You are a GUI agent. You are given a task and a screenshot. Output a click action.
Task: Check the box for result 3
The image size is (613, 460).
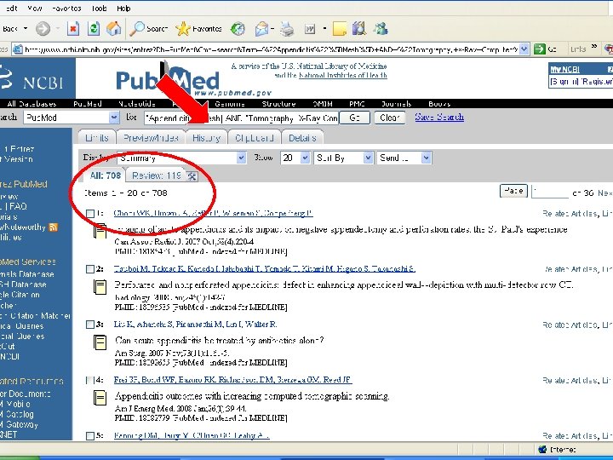click(x=90, y=325)
